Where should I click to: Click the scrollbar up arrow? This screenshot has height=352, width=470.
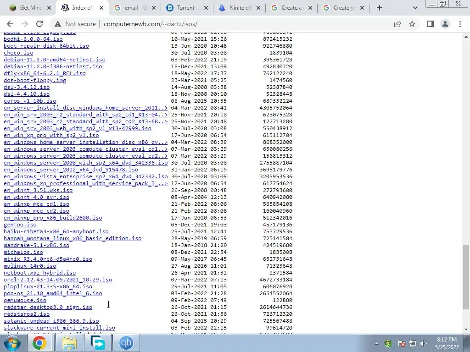coord(466,37)
